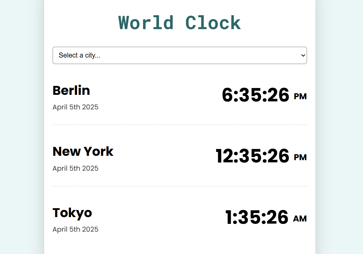Viewport: 363px width, 254px height.
Task: Select the New York city label
Action: tap(83, 151)
